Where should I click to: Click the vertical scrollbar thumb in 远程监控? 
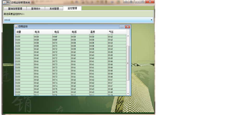(x=128, y=63)
